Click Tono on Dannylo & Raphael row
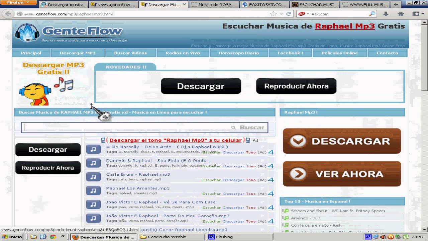The width and height of the screenshot is (428, 241). [251, 166]
